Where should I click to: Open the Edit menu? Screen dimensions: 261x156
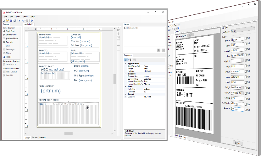[11, 17]
